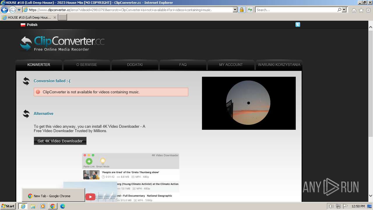Refresh the page with the refresh icon
The width and height of the screenshot is (373, 210).
tap(250, 10)
